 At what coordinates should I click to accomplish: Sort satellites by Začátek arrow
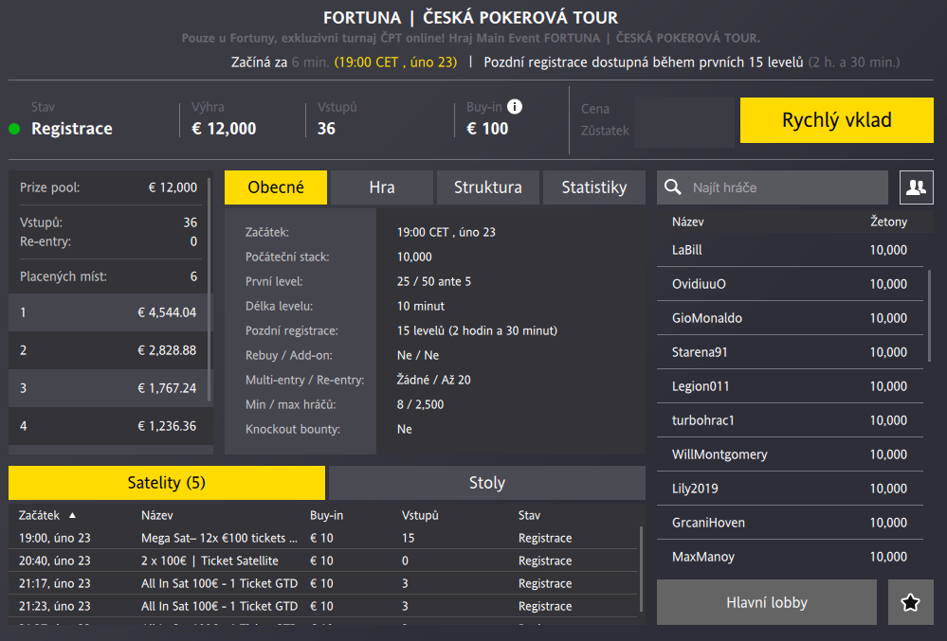[x=72, y=516]
